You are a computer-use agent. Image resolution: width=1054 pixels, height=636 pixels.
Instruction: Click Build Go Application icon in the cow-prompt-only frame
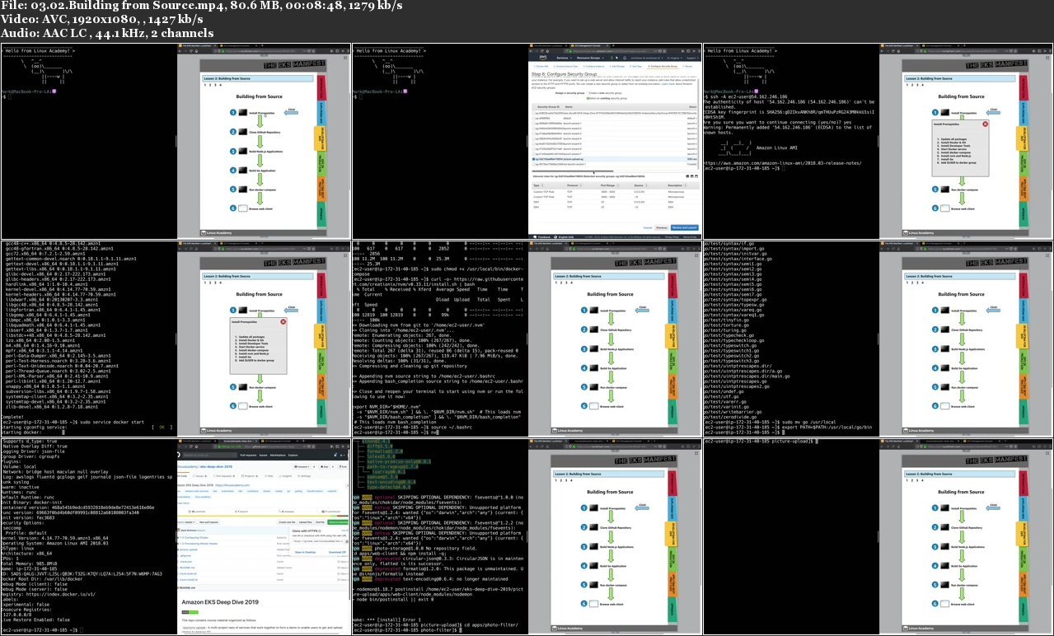point(243,171)
